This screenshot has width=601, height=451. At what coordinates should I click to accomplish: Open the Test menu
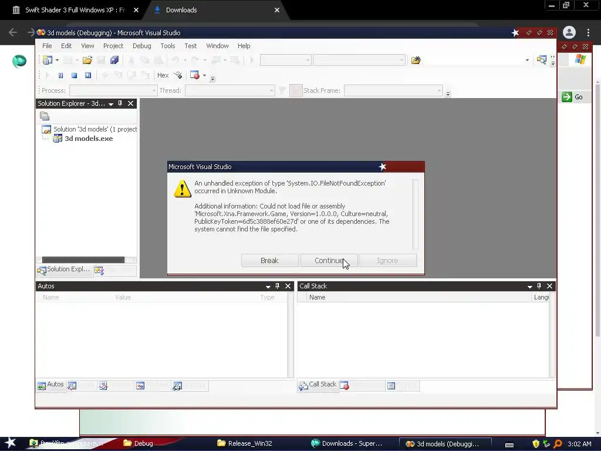[191, 46]
